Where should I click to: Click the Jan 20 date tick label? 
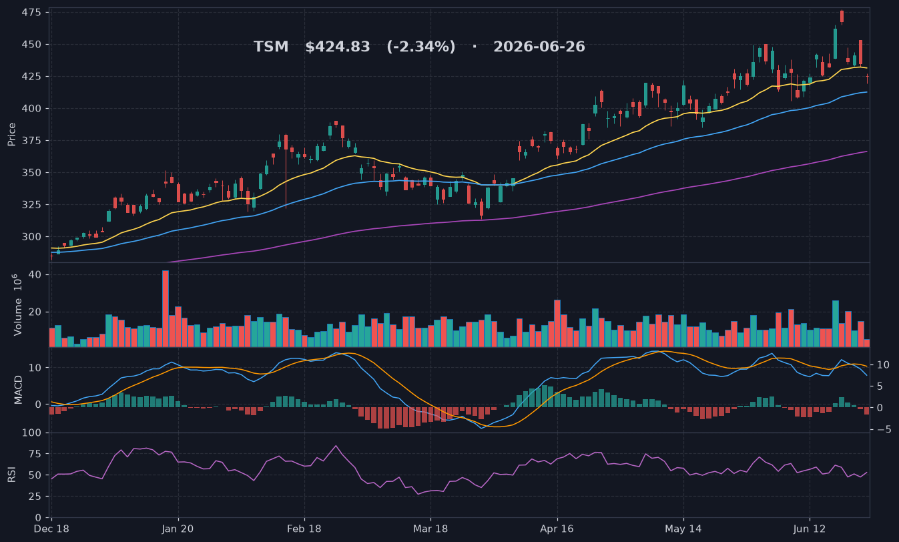click(x=178, y=529)
